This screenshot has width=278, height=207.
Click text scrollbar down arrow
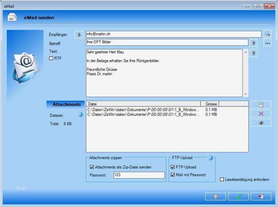[245, 94]
